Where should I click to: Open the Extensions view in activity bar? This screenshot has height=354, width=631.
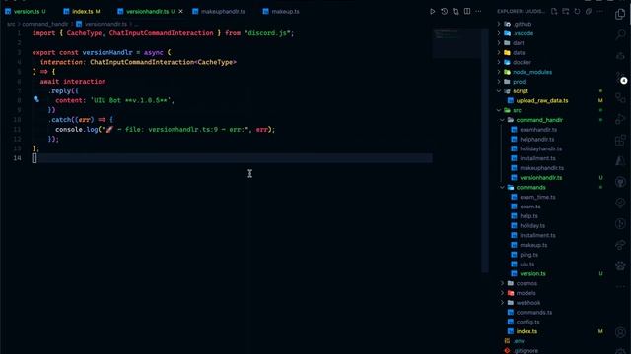pyautogui.click(x=620, y=140)
